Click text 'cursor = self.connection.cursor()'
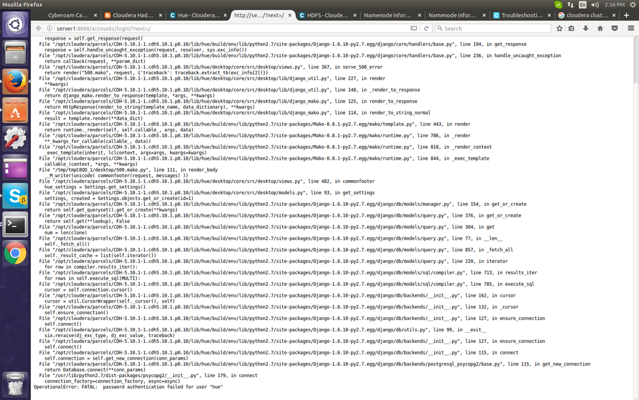This screenshot has height=400, width=639. pyautogui.click(x=88, y=289)
